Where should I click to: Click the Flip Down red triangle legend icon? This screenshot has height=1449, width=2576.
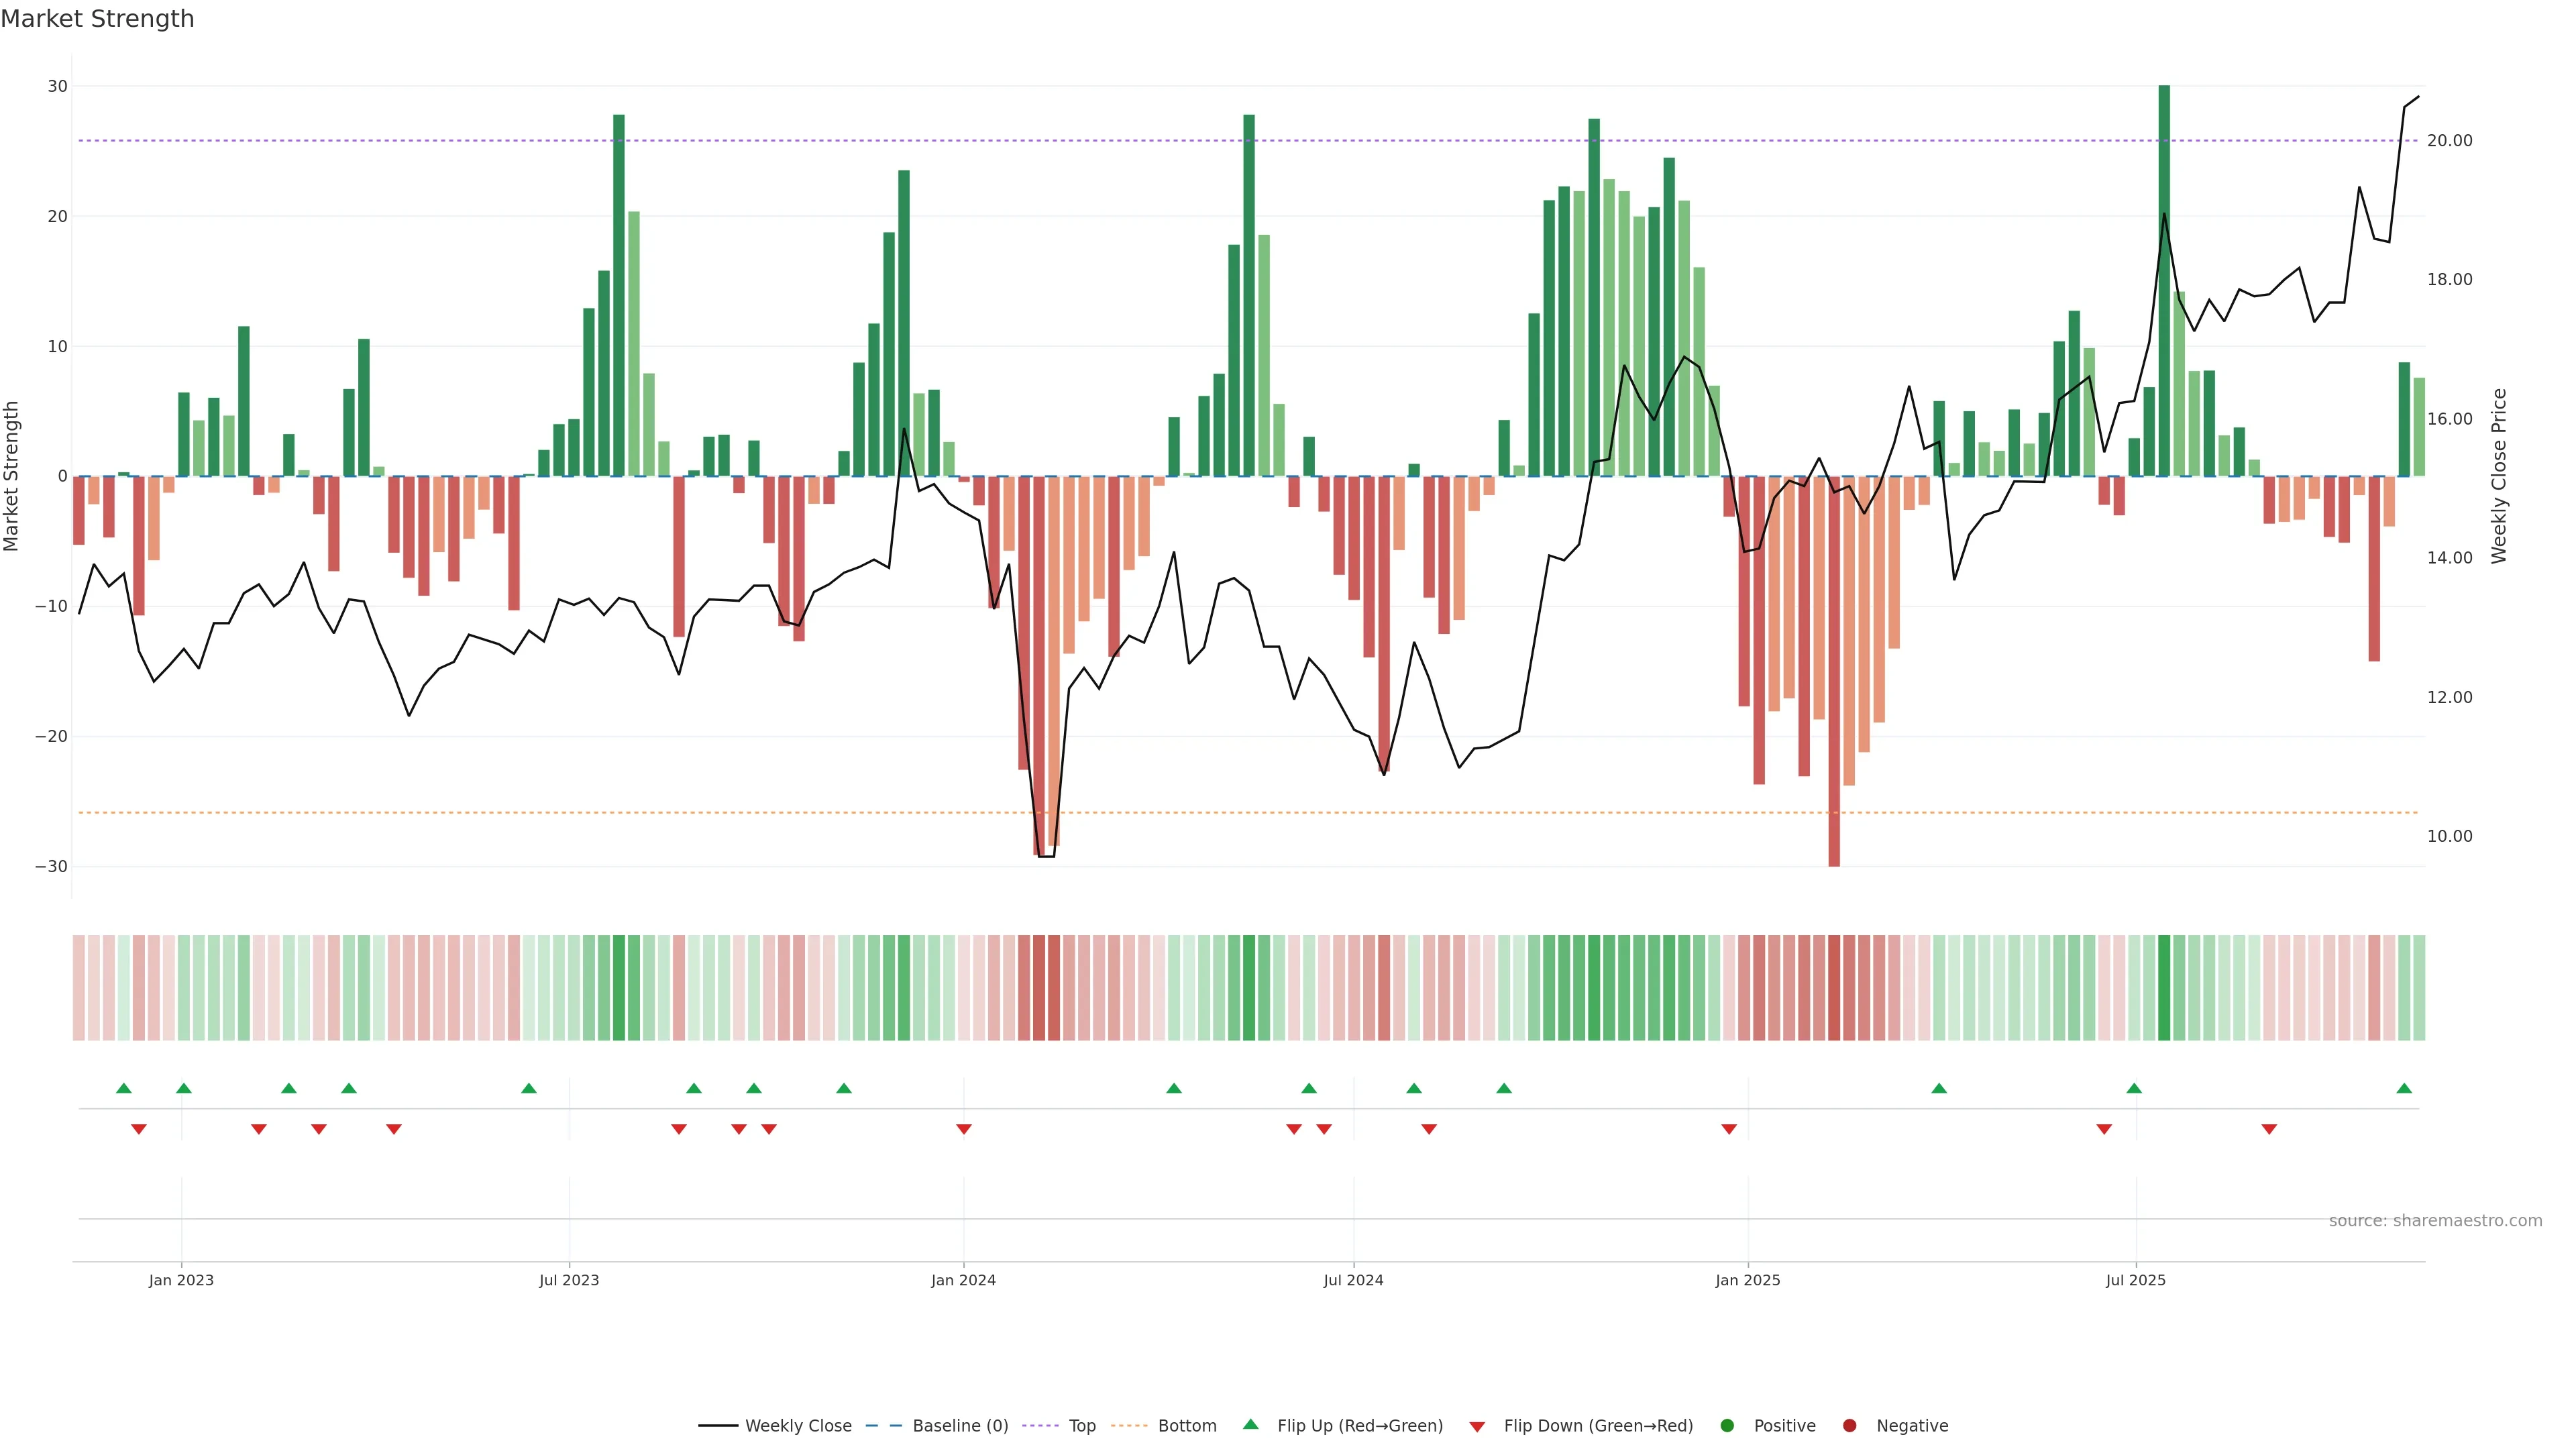(x=1477, y=1426)
